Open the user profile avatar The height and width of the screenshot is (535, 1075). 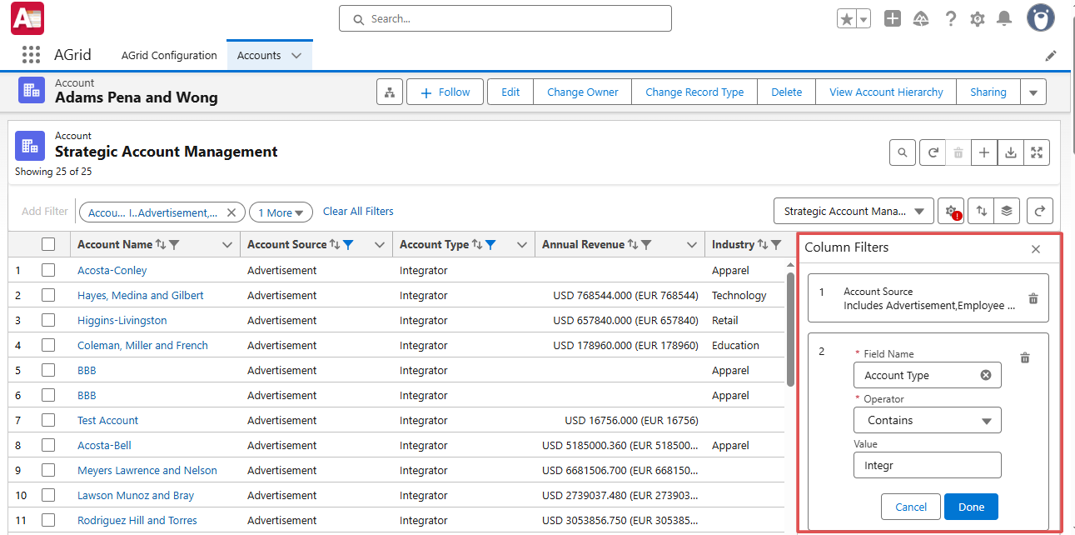point(1040,18)
